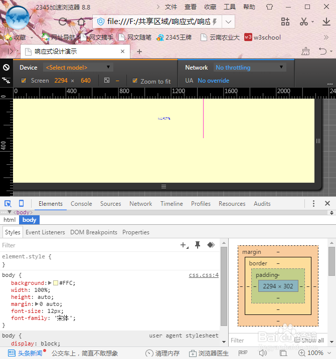The height and width of the screenshot is (359, 336).
Task: Click the scissors screenshot tool icon
Action: tap(304, 22)
